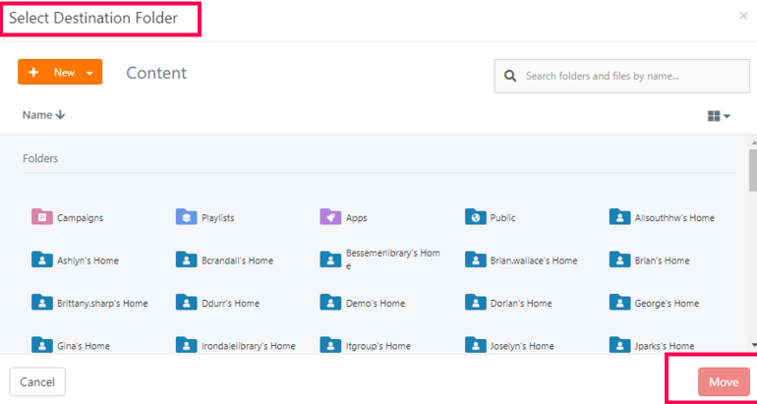
Task: Select Allsouthhw's Home folder icon
Action: (619, 216)
